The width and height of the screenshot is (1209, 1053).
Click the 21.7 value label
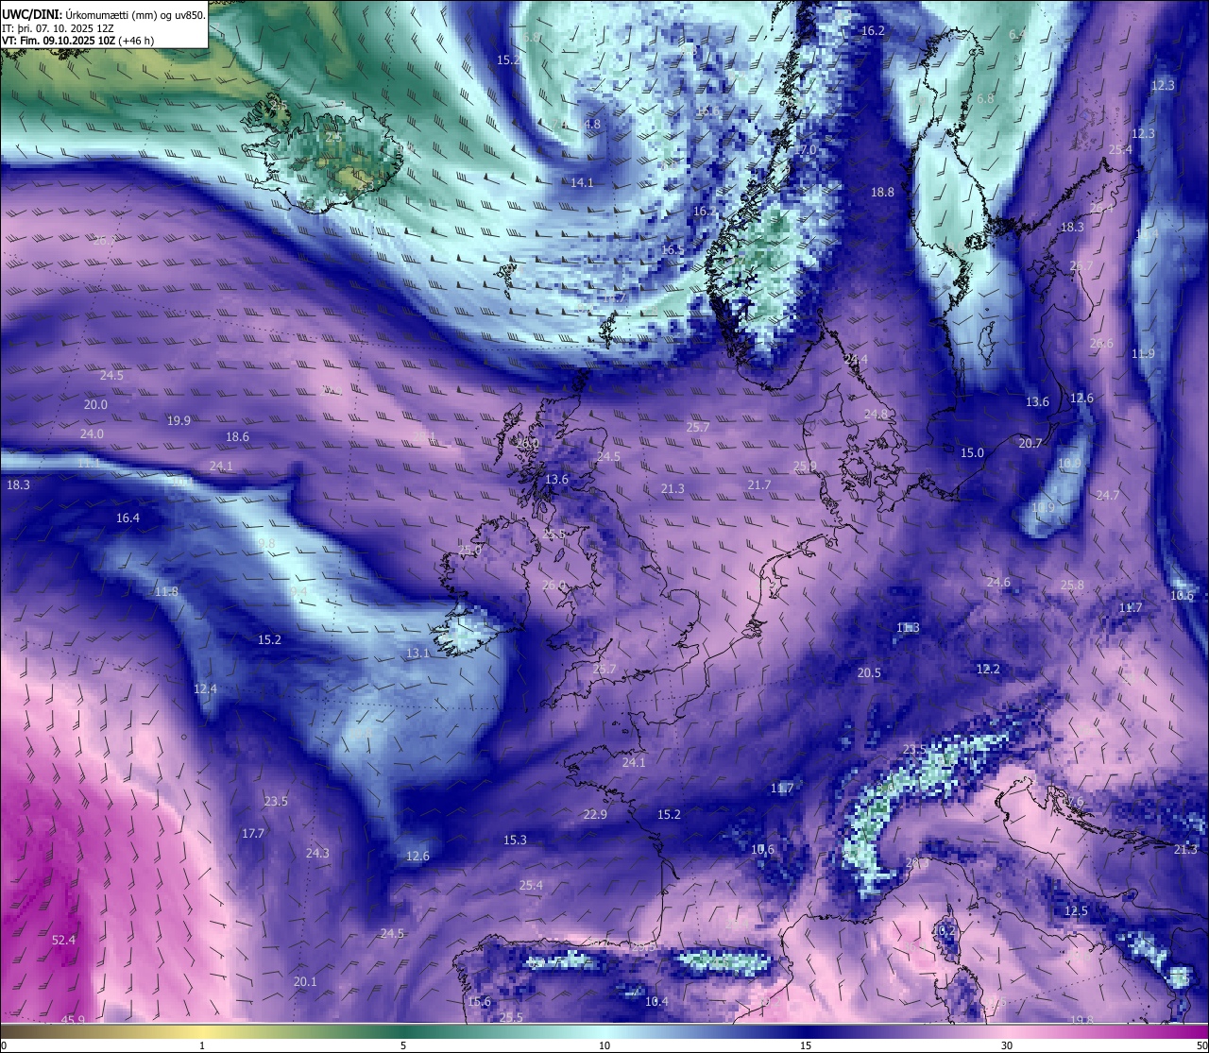point(759,484)
